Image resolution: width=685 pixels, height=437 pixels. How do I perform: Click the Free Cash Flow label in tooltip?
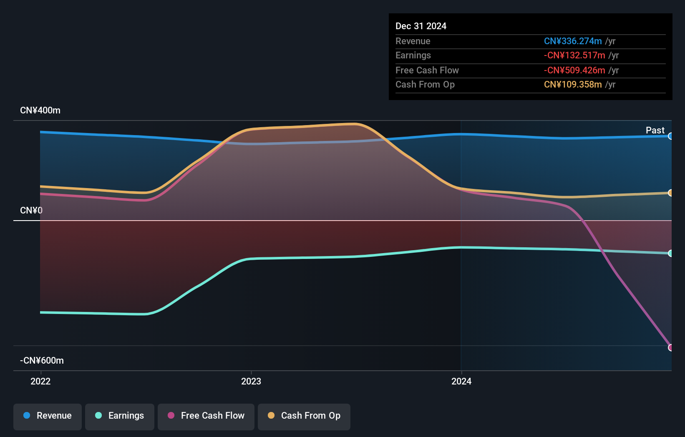pos(427,70)
